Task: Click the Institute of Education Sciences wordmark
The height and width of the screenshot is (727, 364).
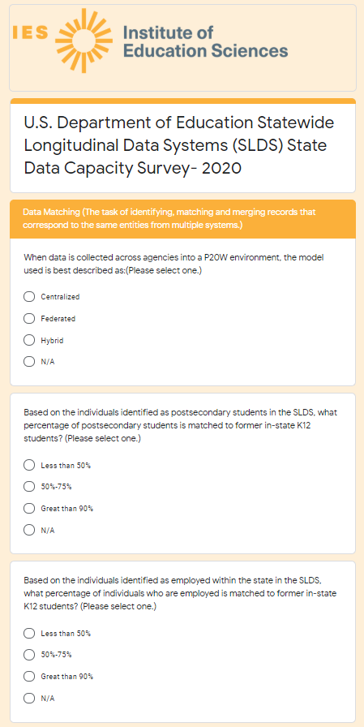Action: point(205,41)
